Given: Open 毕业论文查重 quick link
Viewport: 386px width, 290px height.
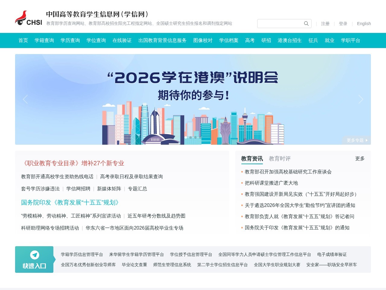Looking at the screenshot, I should [134, 265].
